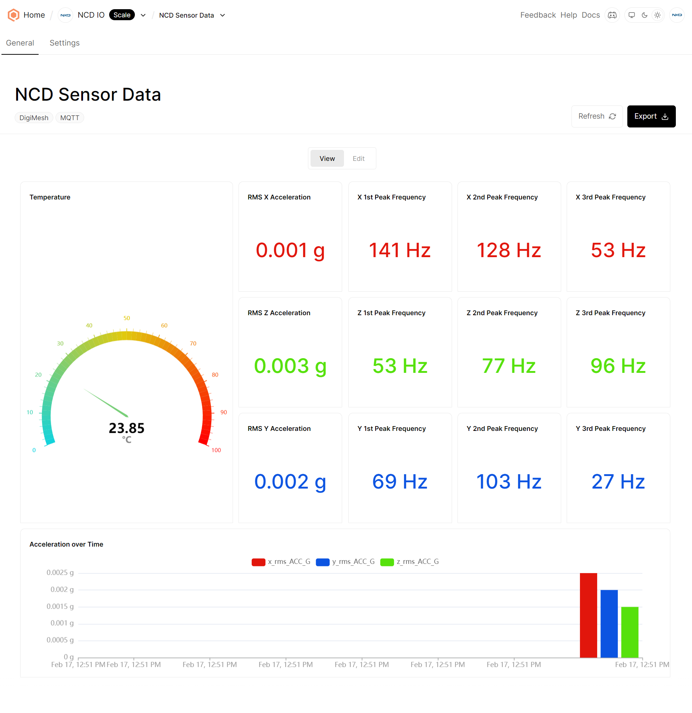Viewport: 692px width, 713px height.
Task: Open the General tab
Action: (20, 43)
